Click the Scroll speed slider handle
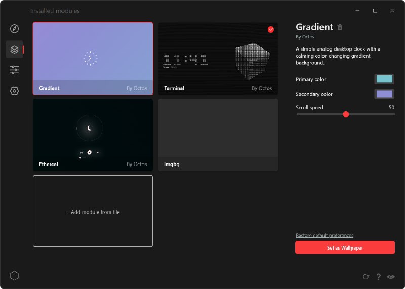405x289 pixels. coord(346,114)
